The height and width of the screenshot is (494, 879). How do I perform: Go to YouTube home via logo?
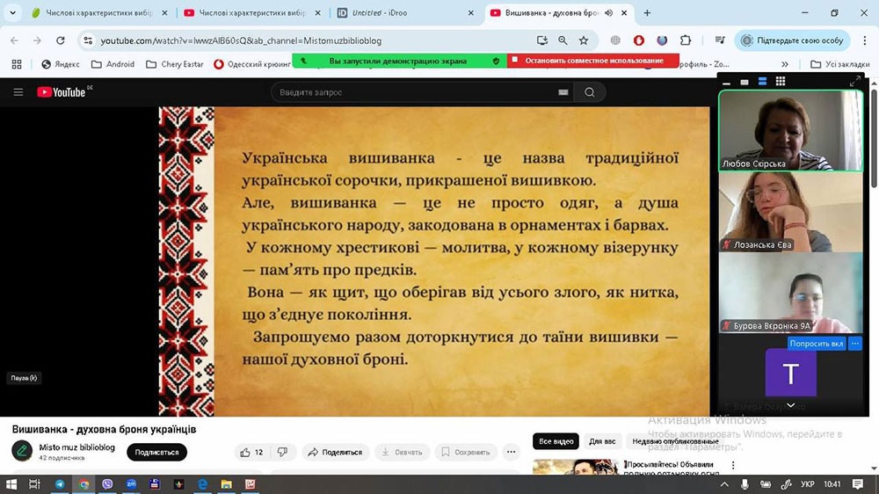[x=62, y=92]
